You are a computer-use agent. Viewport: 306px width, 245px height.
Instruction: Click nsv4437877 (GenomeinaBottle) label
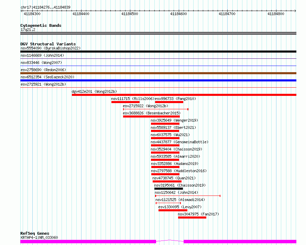(179, 142)
